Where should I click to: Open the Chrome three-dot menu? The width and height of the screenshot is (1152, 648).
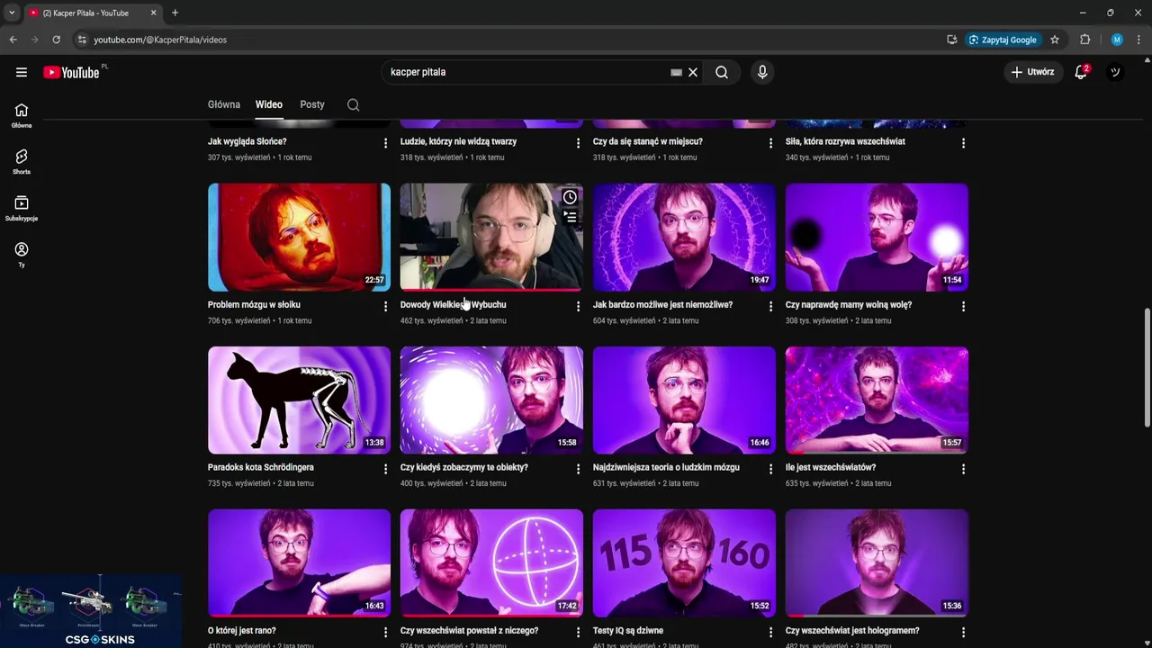click(x=1139, y=40)
